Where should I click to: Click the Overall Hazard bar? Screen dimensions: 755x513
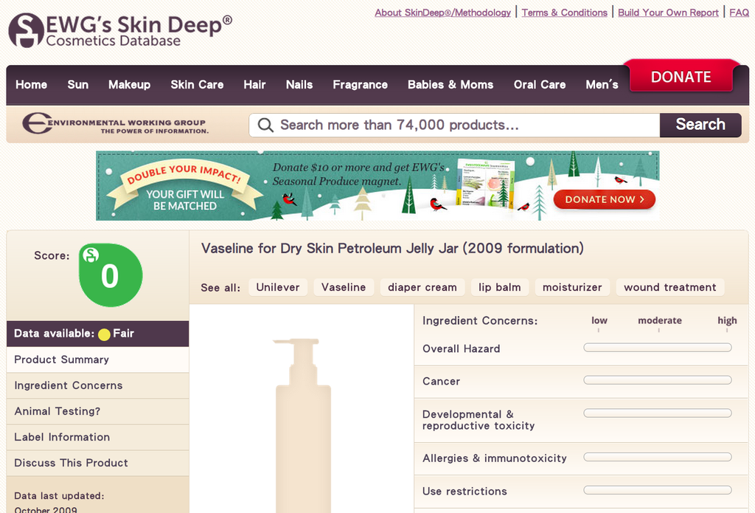pos(658,348)
